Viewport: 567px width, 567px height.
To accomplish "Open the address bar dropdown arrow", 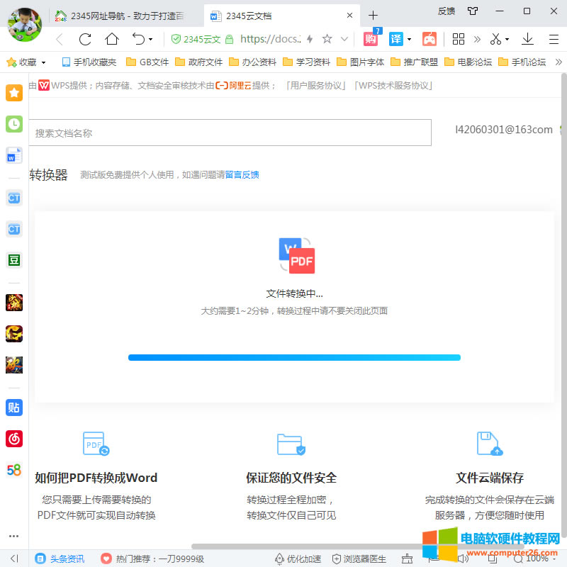I will click(345, 40).
